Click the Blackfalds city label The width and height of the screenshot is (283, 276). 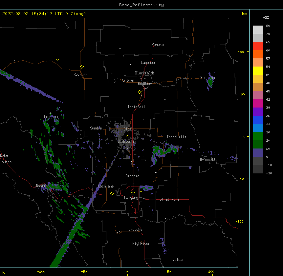pos(145,73)
